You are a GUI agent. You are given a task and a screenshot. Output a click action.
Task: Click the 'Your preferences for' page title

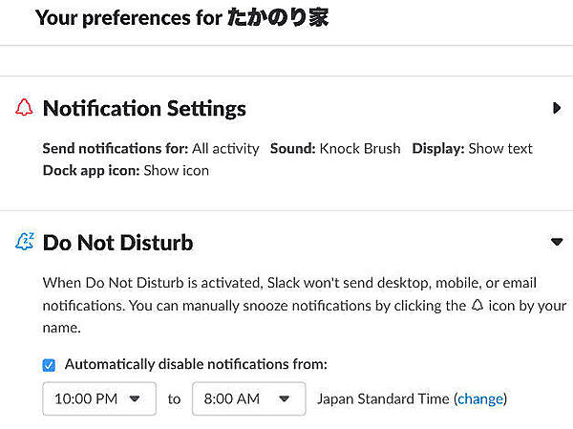(181, 17)
